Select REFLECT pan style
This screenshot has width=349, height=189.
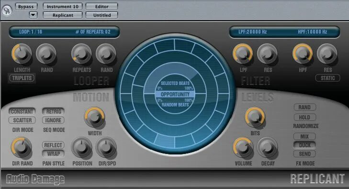(53, 145)
